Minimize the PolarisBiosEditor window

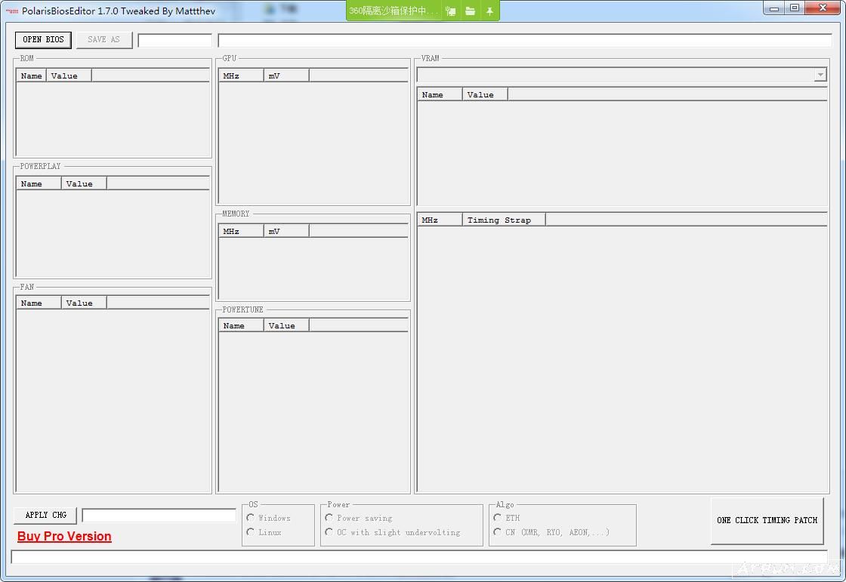point(774,8)
